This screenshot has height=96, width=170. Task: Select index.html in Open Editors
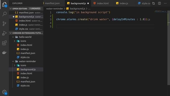click(26, 21)
